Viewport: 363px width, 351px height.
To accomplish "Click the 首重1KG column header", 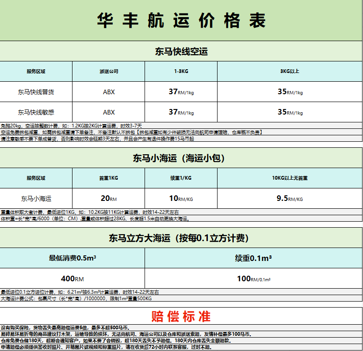I will click(x=109, y=178).
